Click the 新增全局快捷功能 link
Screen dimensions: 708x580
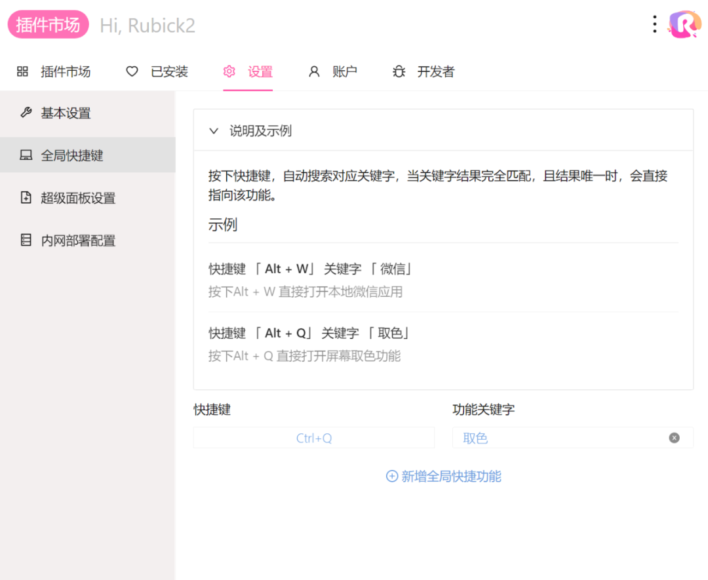(443, 476)
